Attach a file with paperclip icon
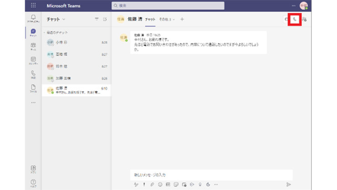The image size is (337, 190). click(152, 185)
